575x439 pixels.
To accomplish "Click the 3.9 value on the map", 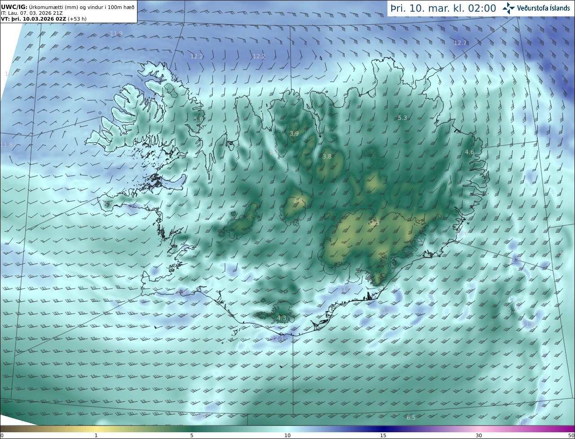I will 294,133.
